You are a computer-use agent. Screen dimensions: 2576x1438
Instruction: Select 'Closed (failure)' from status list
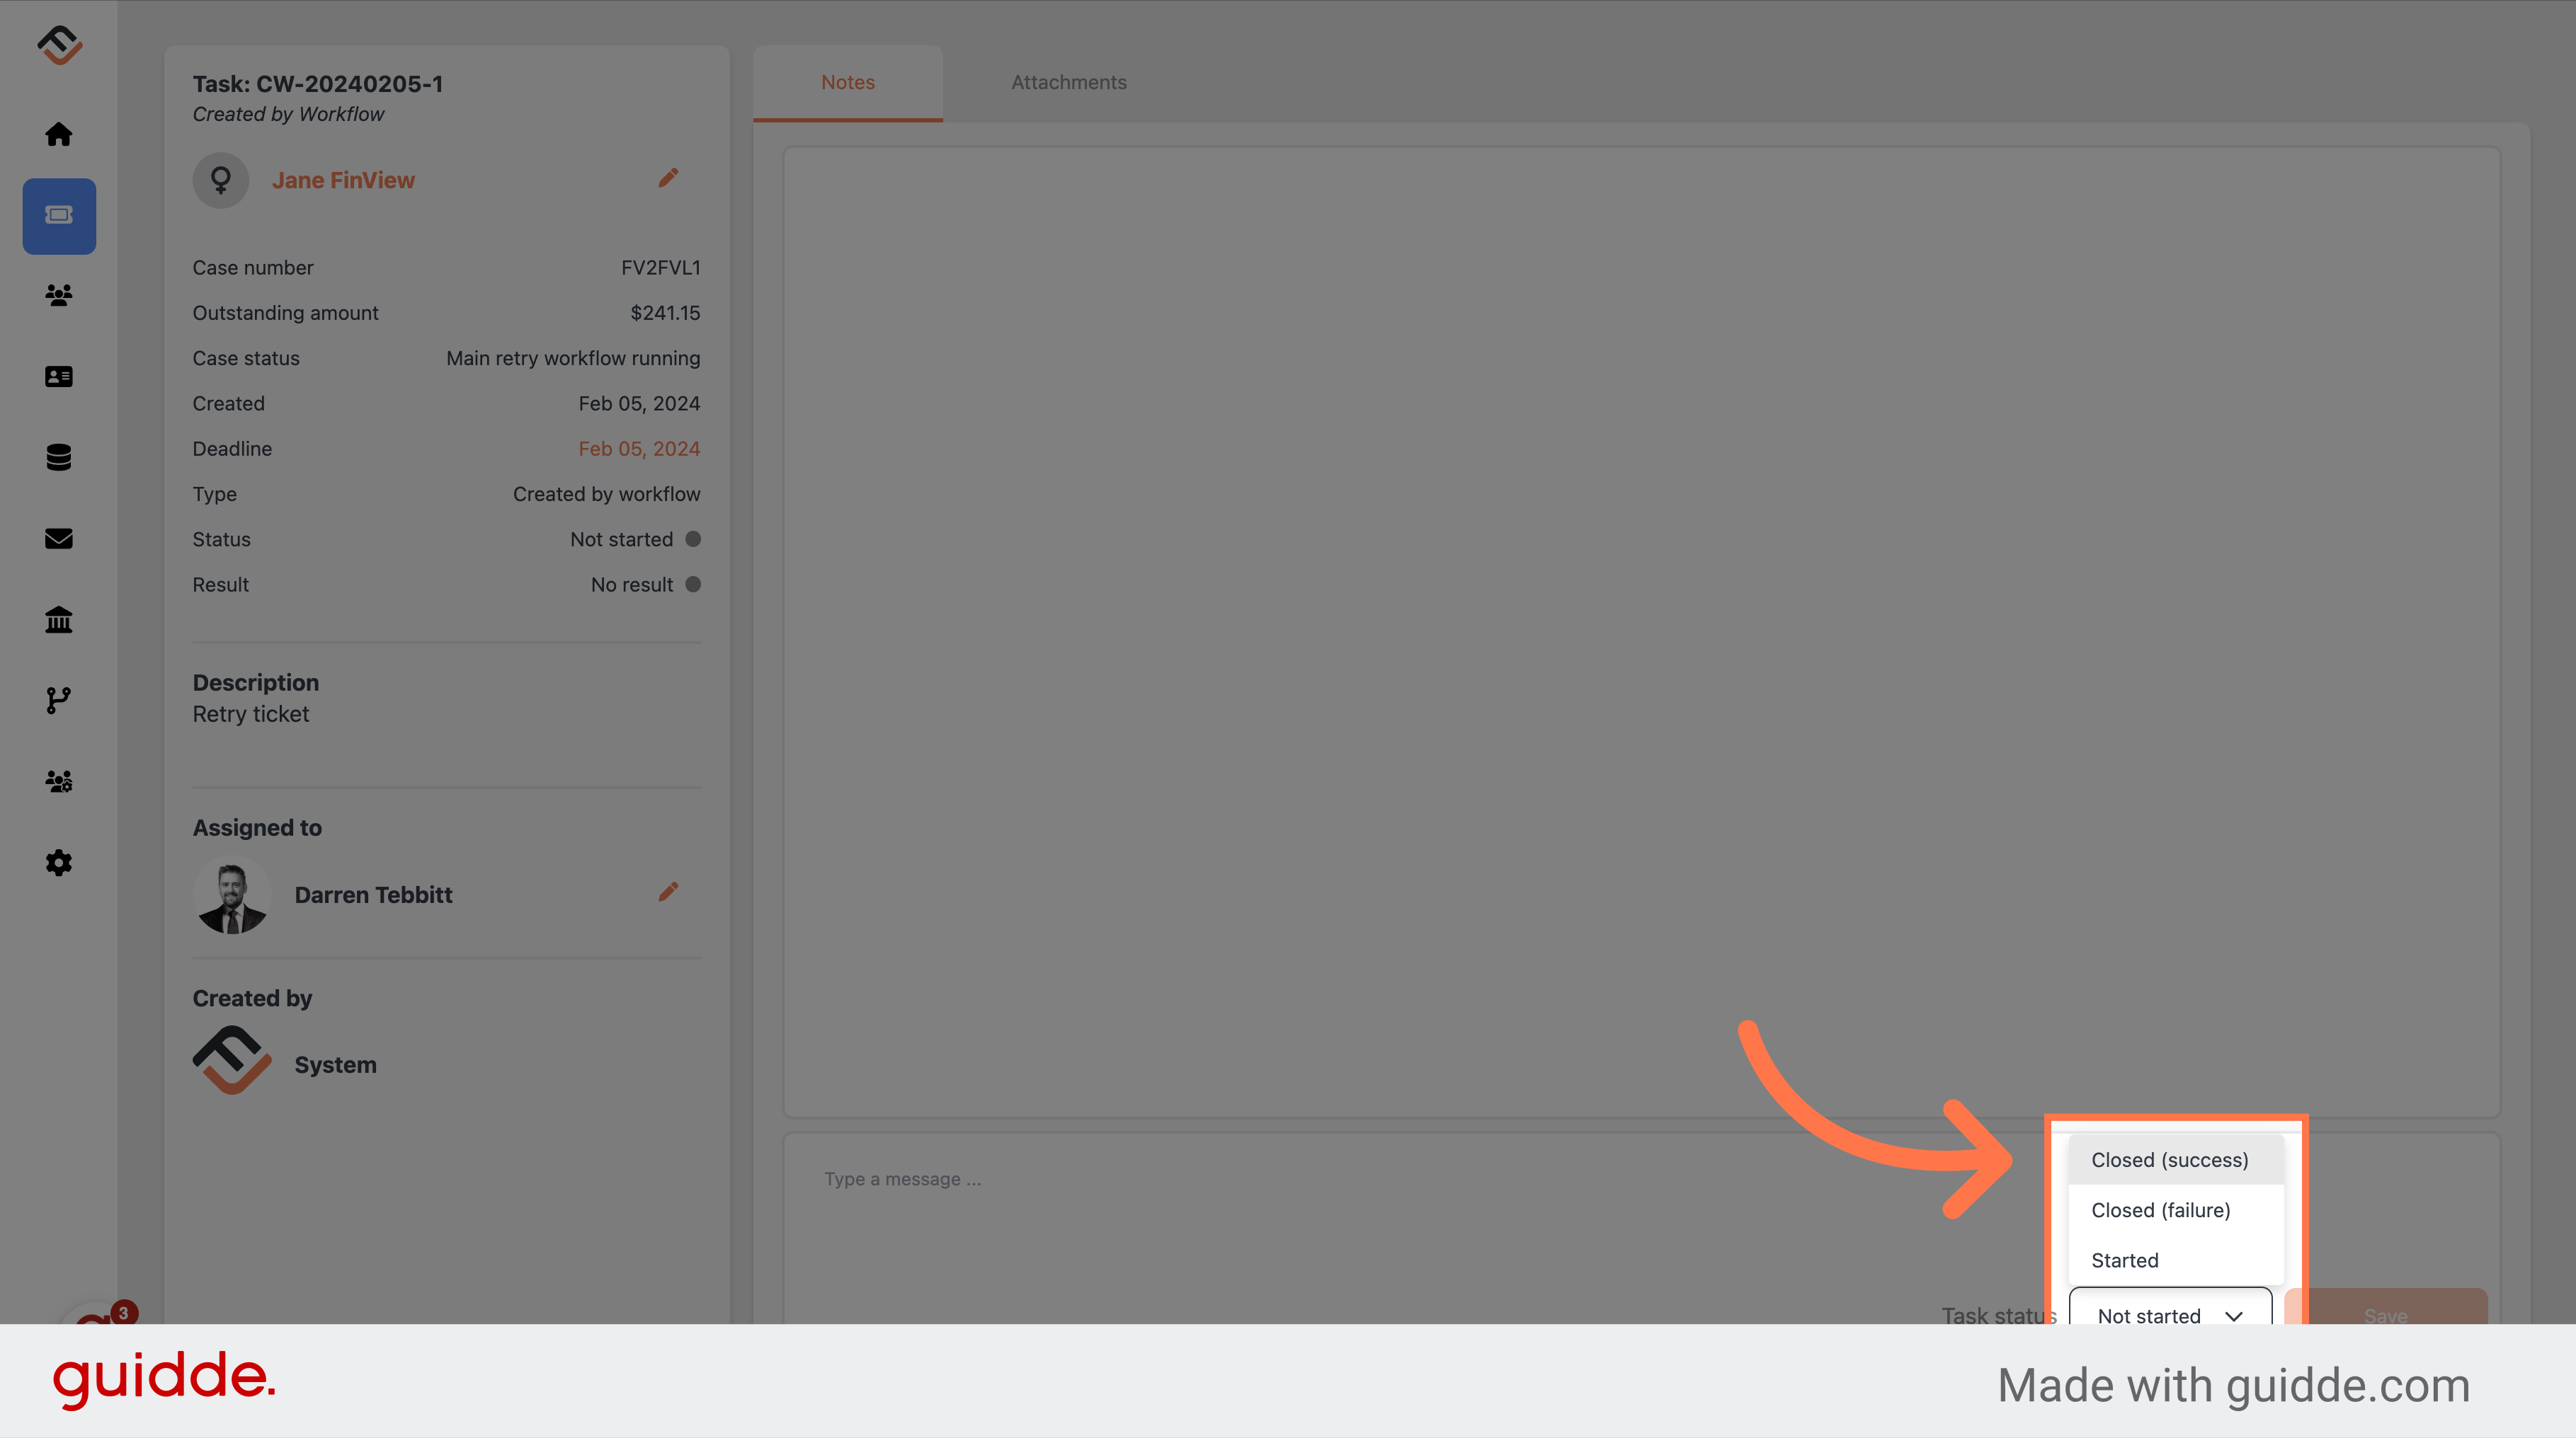point(2160,1210)
